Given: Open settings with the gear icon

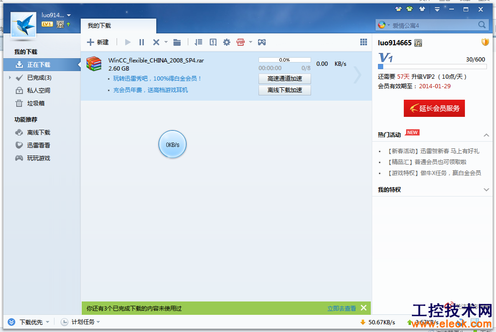Looking at the screenshot, I should tap(227, 42).
